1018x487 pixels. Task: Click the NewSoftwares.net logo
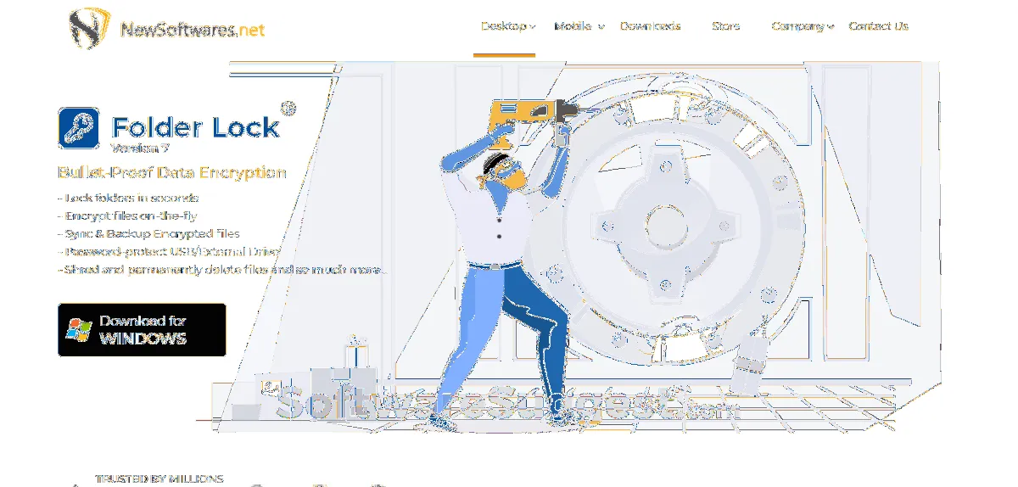pos(166,30)
